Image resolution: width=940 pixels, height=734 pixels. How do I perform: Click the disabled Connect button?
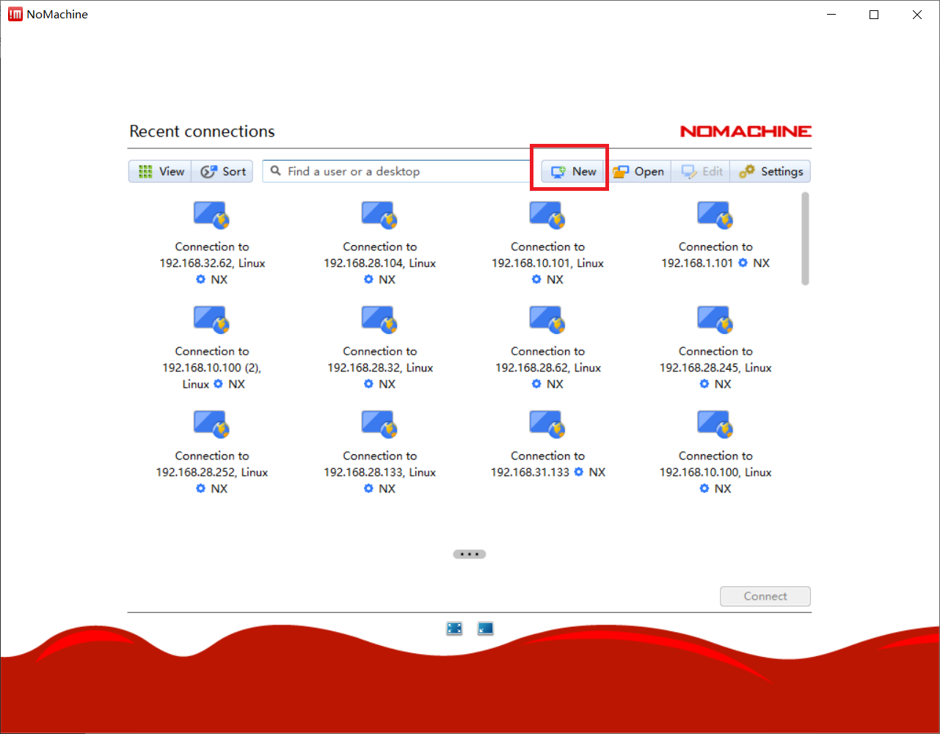(x=765, y=596)
